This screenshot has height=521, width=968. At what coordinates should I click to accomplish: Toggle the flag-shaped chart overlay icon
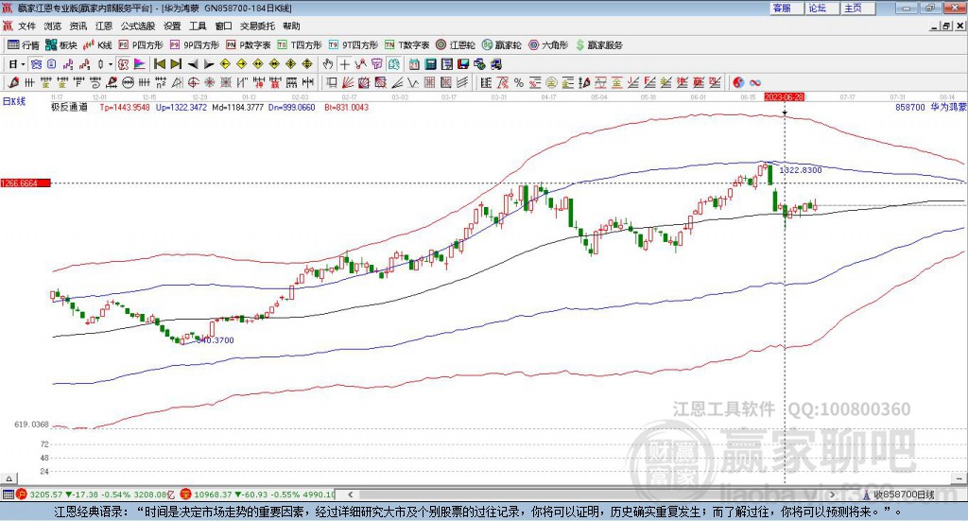click(x=140, y=64)
